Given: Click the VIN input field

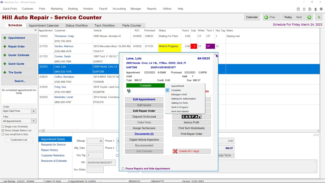Looking at the screenshot, I should tap(101, 163).
